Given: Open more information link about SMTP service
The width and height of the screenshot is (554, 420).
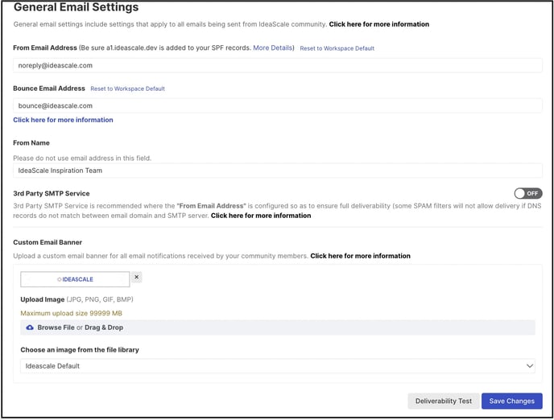Looking at the screenshot, I should tap(261, 216).
